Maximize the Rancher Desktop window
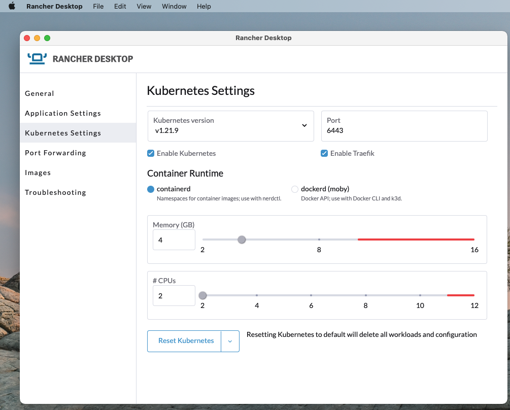The height and width of the screenshot is (410, 510). (47, 38)
